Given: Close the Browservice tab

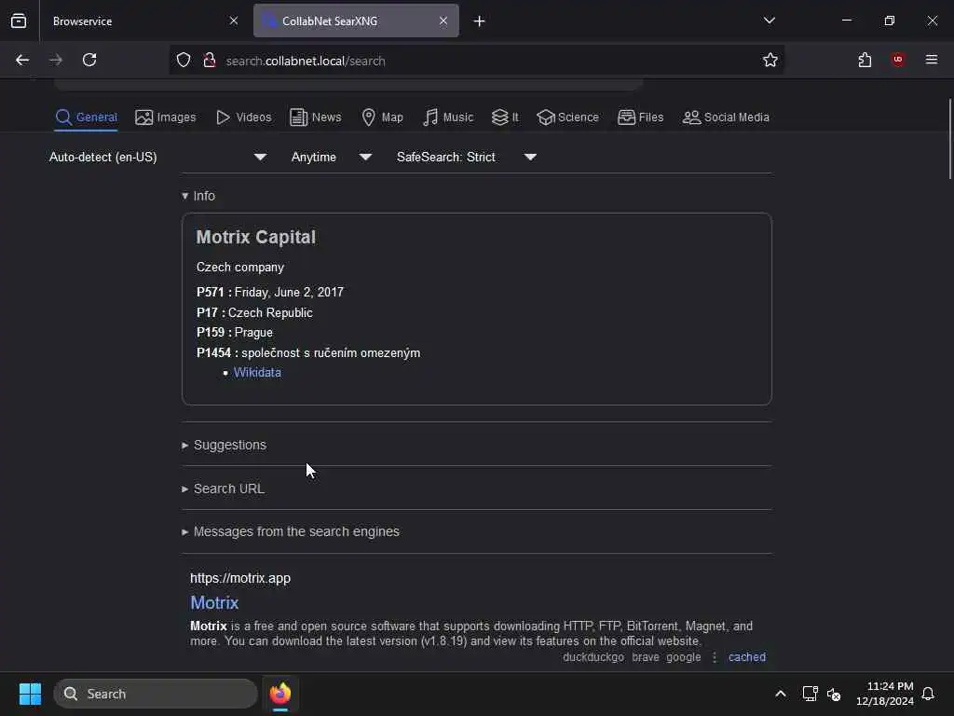Looking at the screenshot, I should (x=234, y=21).
